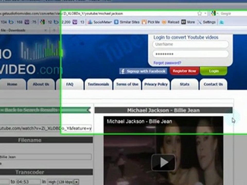Click the bookmark star in the address bar

[x=200, y=14]
